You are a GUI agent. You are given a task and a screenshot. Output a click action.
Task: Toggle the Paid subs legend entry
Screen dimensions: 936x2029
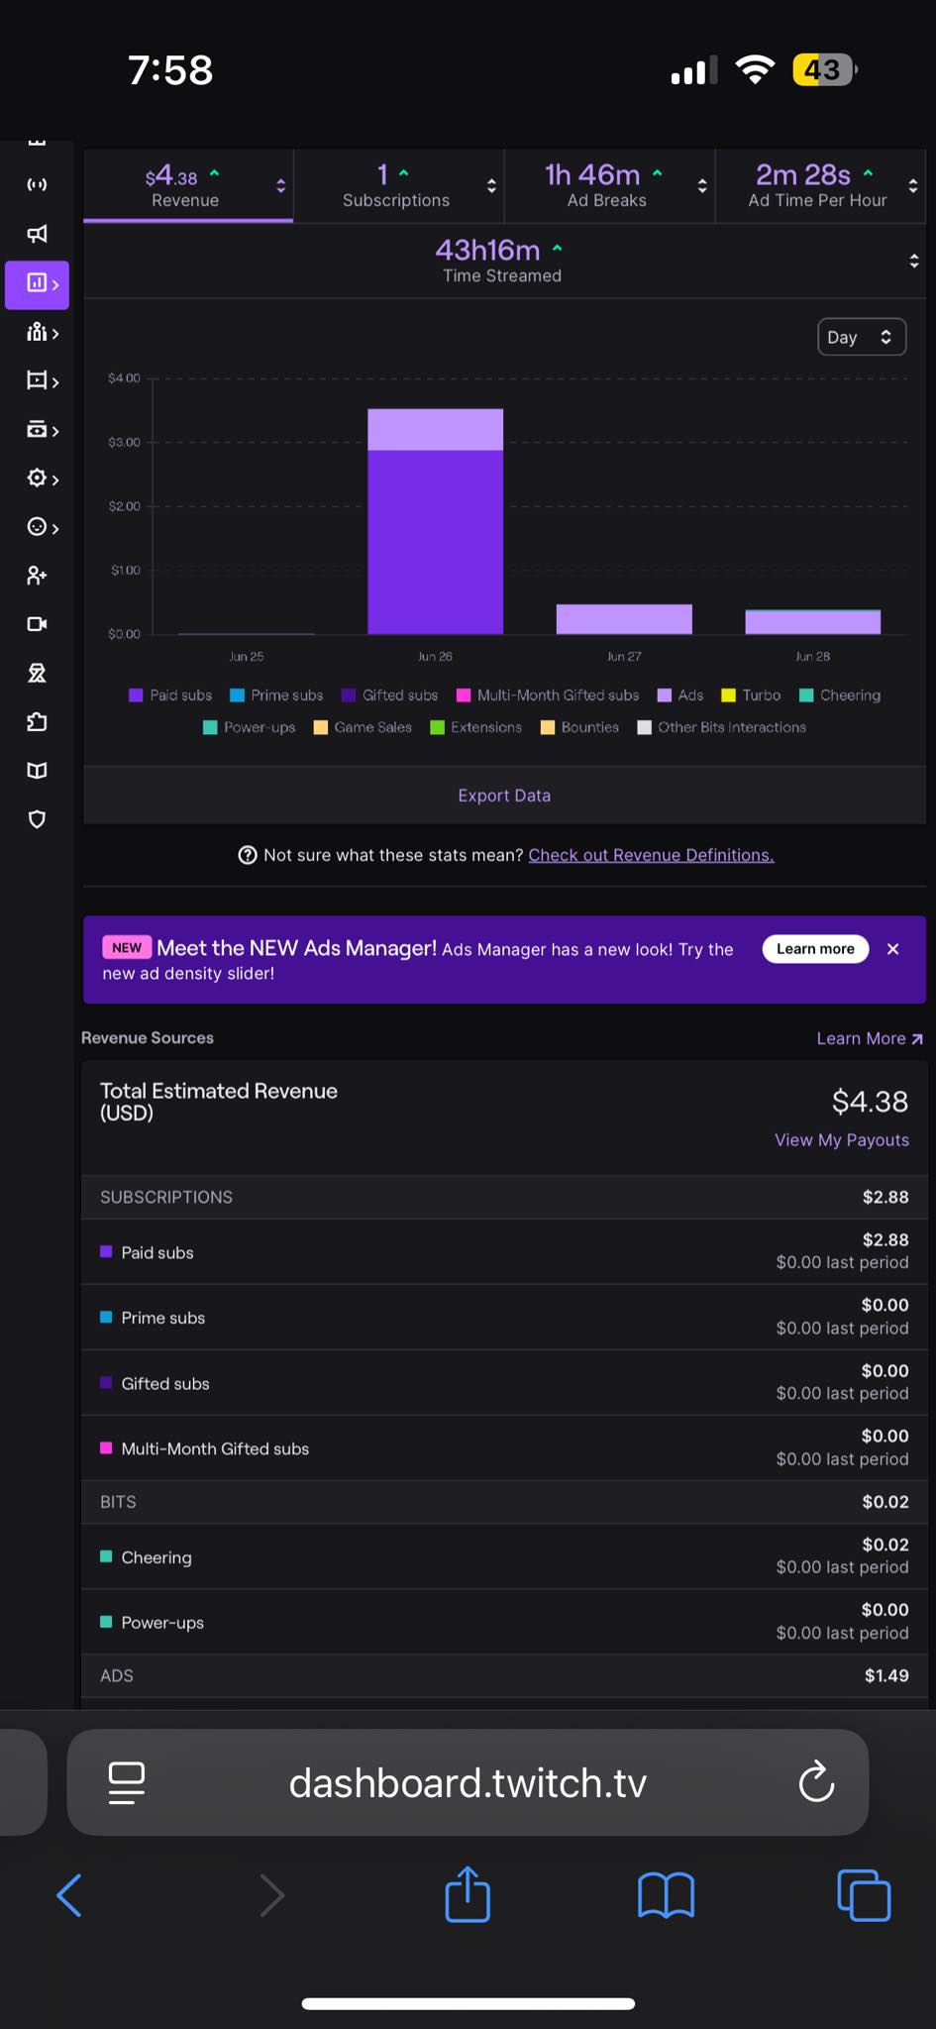(170, 695)
